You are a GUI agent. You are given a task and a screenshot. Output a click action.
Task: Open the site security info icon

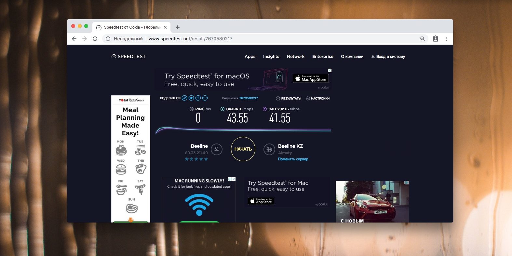click(108, 39)
